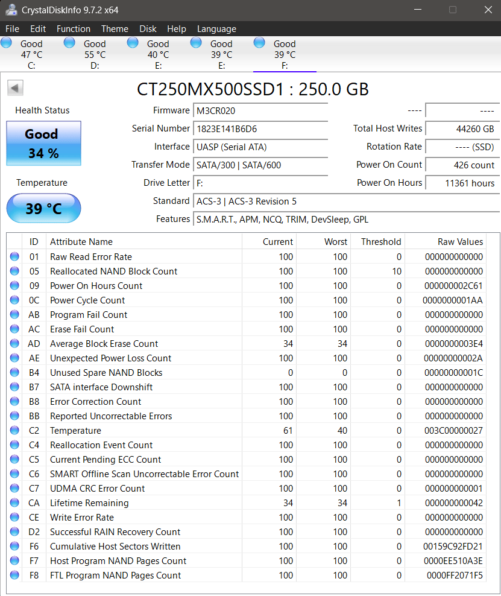The width and height of the screenshot is (501, 596).
Task: Click the Standard field ACS-3
Action: point(346,201)
